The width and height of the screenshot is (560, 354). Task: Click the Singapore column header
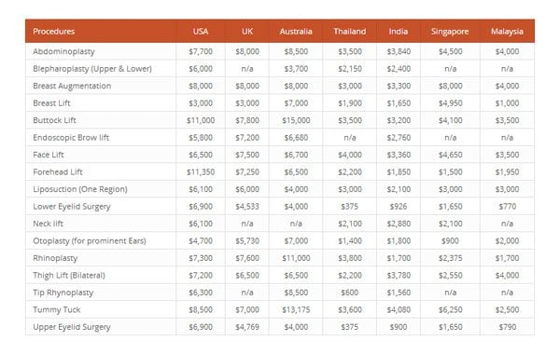pyautogui.click(x=450, y=32)
